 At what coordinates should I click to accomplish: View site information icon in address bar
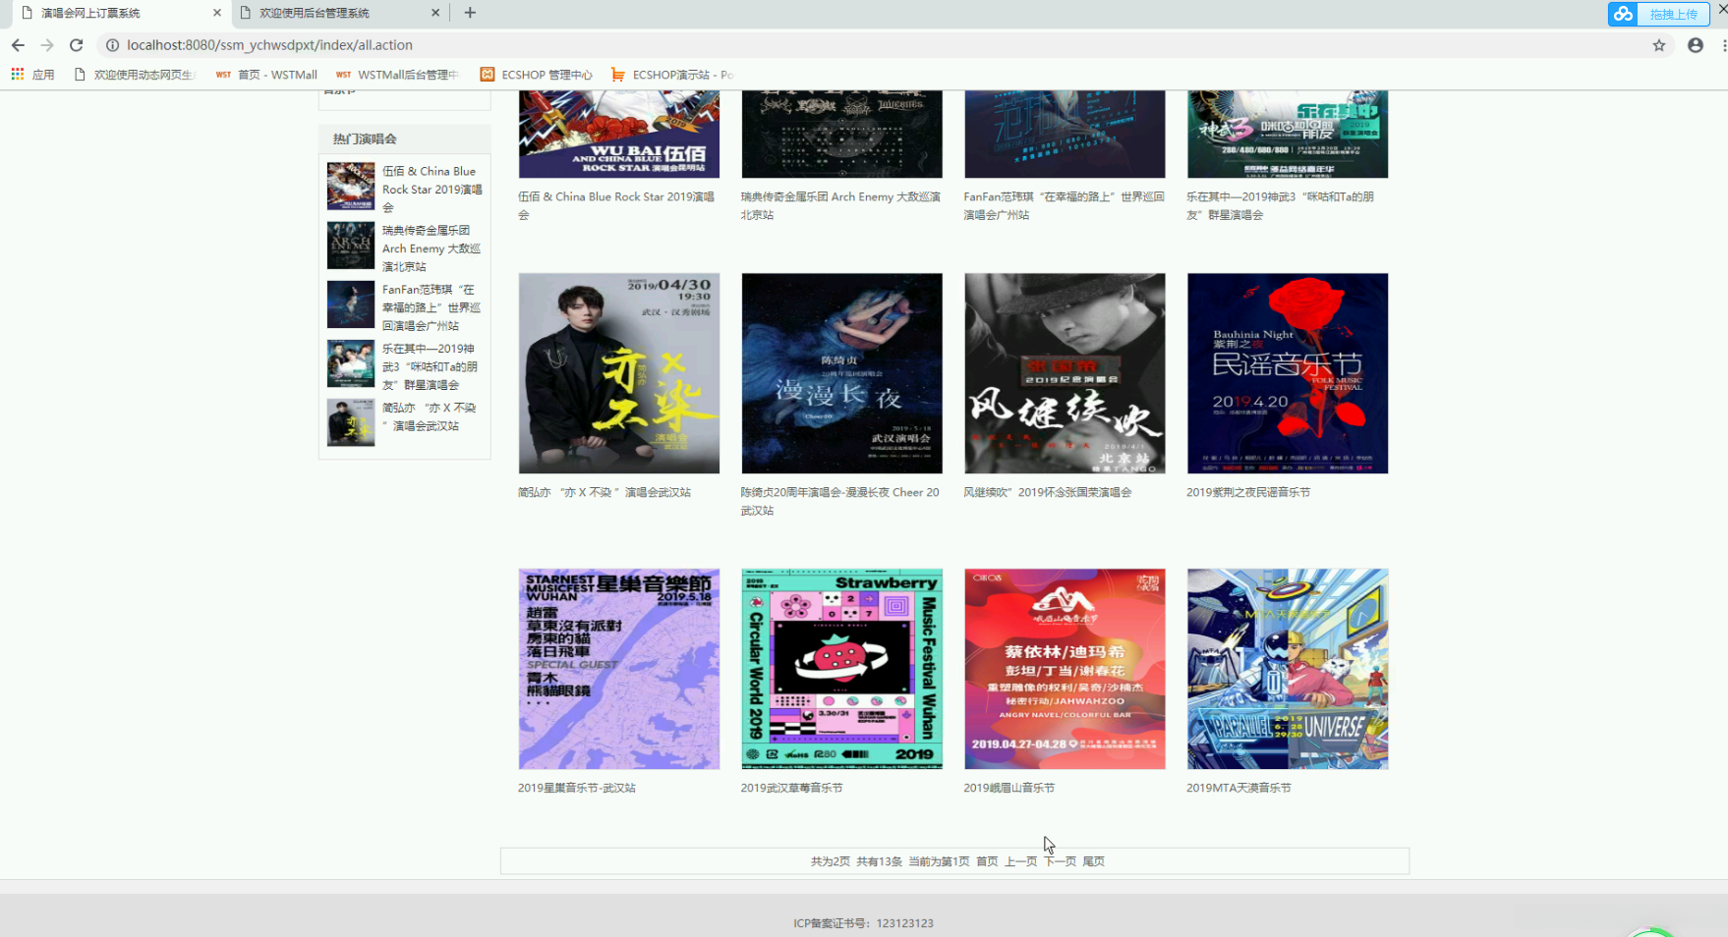coord(112,45)
